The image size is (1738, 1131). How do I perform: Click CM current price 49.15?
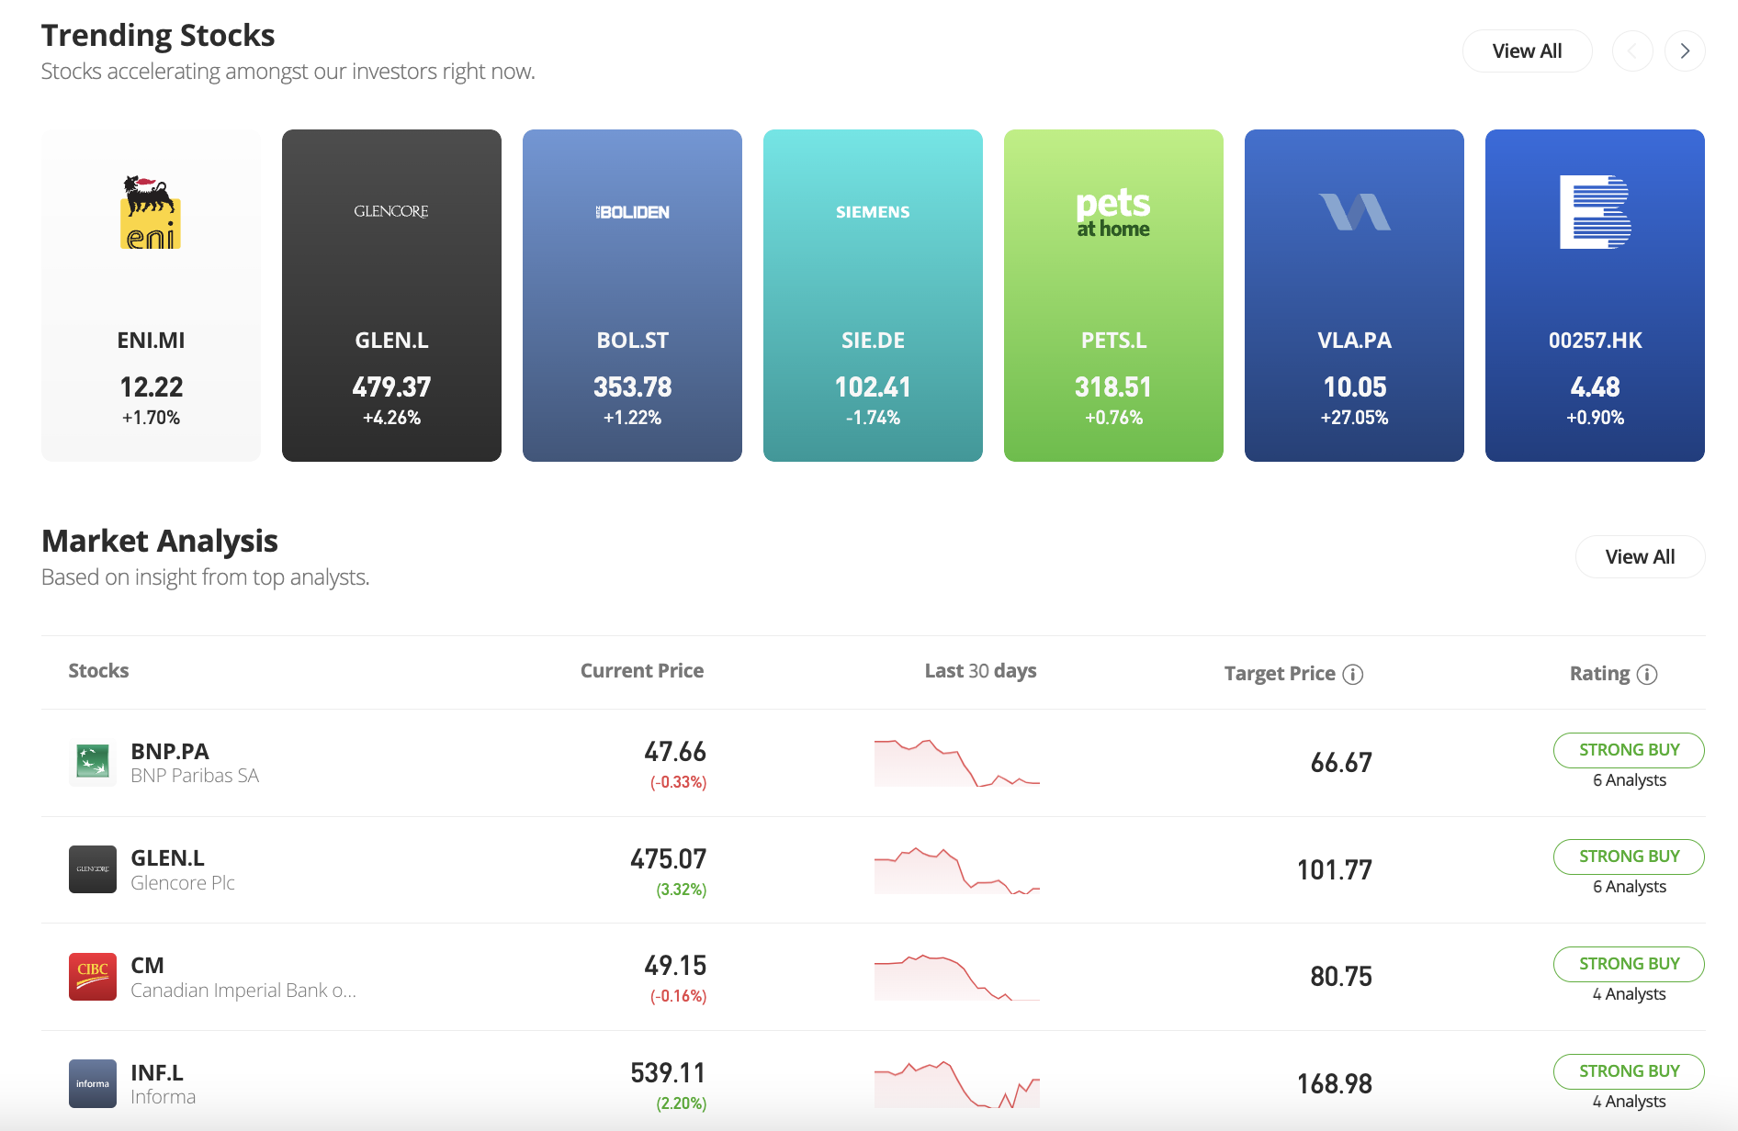coord(675,967)
